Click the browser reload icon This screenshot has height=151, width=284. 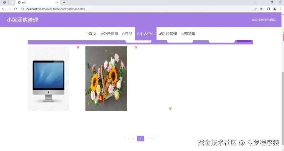(x=15, y=9)
